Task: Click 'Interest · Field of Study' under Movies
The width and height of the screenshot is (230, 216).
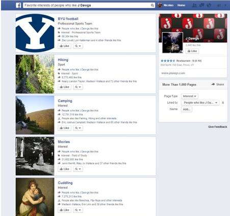Action: (x=74, y=156)
